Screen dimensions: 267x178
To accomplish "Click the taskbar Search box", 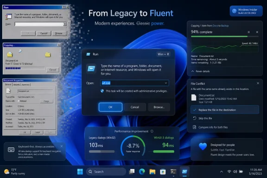I will pos(106,172).
